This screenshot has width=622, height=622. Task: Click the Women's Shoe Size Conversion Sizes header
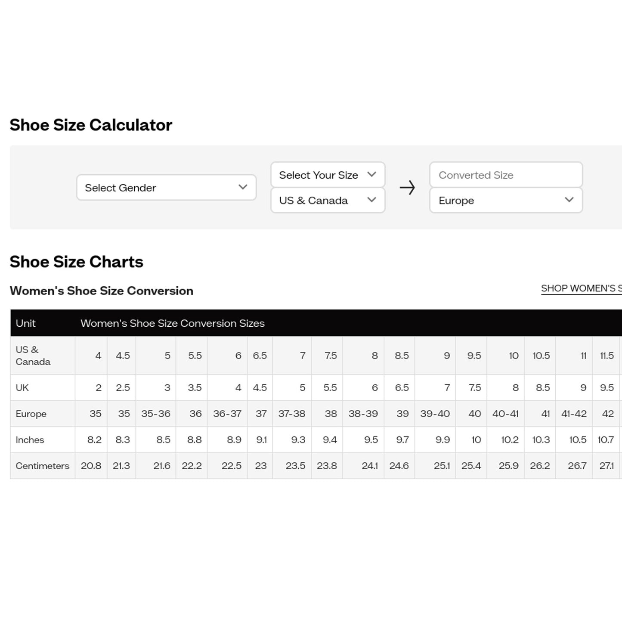click(x=173, y=323)
